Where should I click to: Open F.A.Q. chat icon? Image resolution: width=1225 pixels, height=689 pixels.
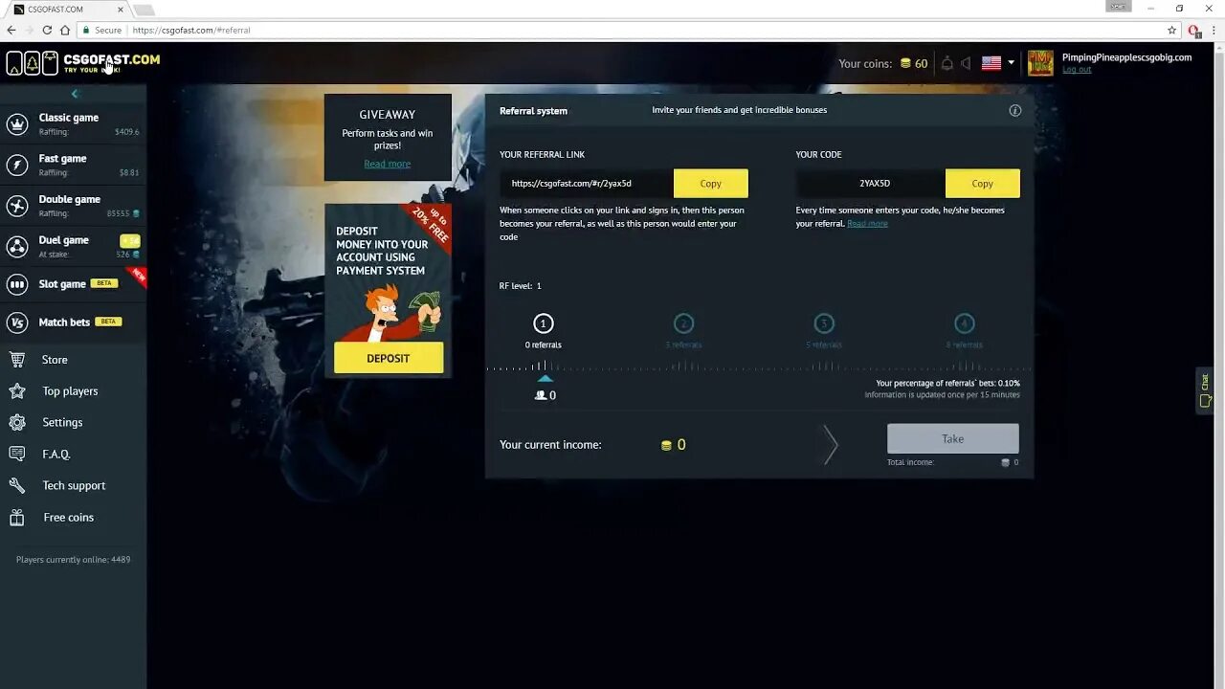(x=17, y=454)
